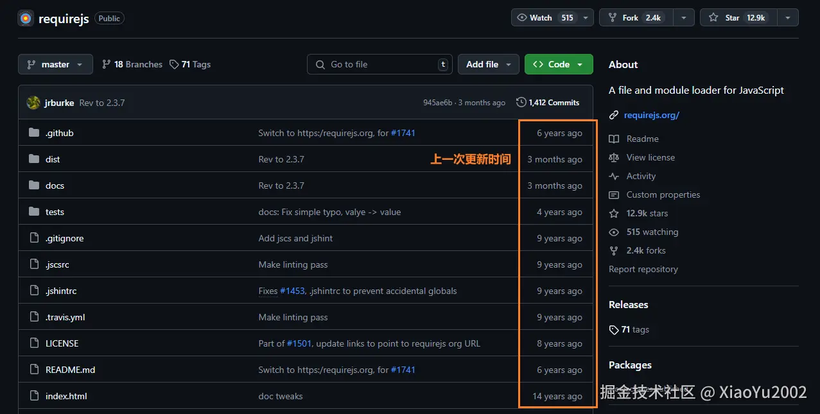
Task: Open the .gitignore file
Action: pos(65,238)
